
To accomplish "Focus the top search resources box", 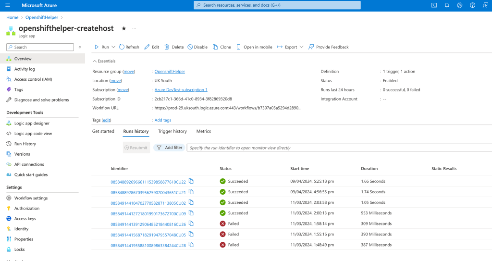I will coord(277,5).
